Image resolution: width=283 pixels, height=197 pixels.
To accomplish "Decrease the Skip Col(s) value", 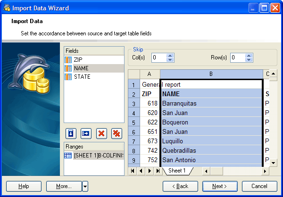I will (170, 60).
